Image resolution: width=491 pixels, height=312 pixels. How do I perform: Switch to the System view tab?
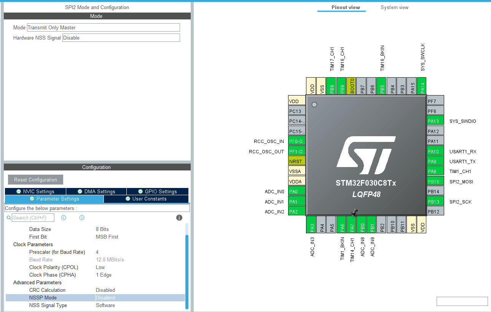[x=394, y=7]
